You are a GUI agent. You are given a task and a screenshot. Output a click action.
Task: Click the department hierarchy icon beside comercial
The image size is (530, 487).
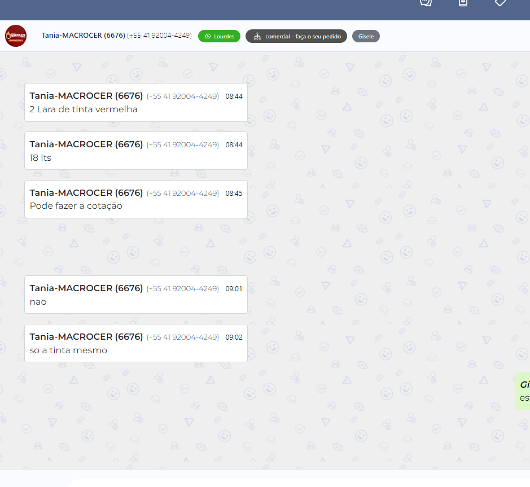click(257, 36)
